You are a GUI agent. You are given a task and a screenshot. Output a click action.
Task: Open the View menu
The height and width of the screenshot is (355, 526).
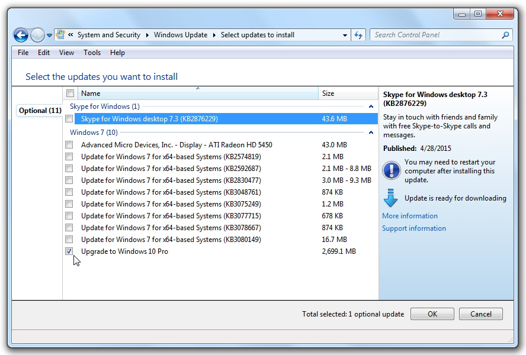point(66,53)
